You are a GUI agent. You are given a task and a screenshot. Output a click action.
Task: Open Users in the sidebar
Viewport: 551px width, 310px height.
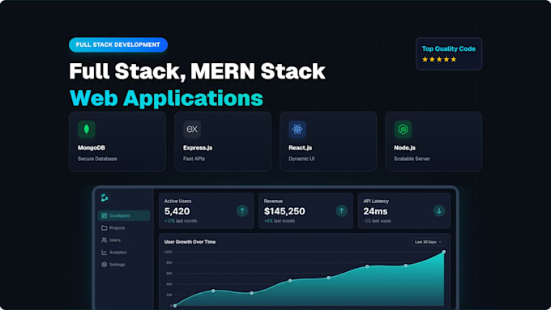pyautogui.click(x=124, y=240)
